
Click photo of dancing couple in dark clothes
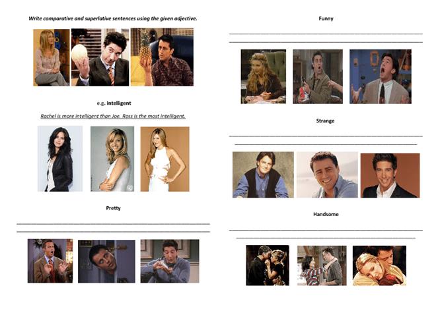268,266
